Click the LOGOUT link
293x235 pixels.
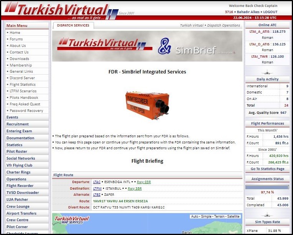[270, 12]
